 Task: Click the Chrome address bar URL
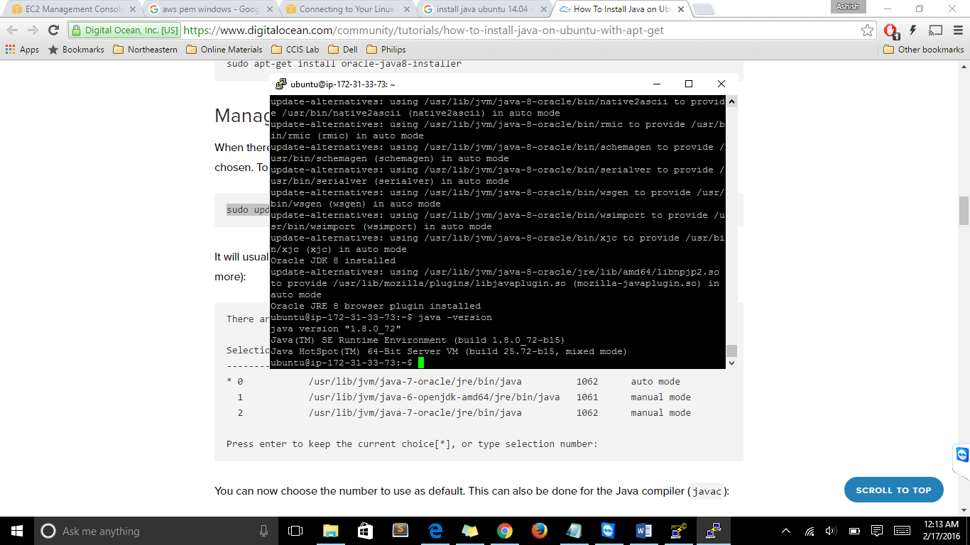pyautogui.click(x=426, y=31)
